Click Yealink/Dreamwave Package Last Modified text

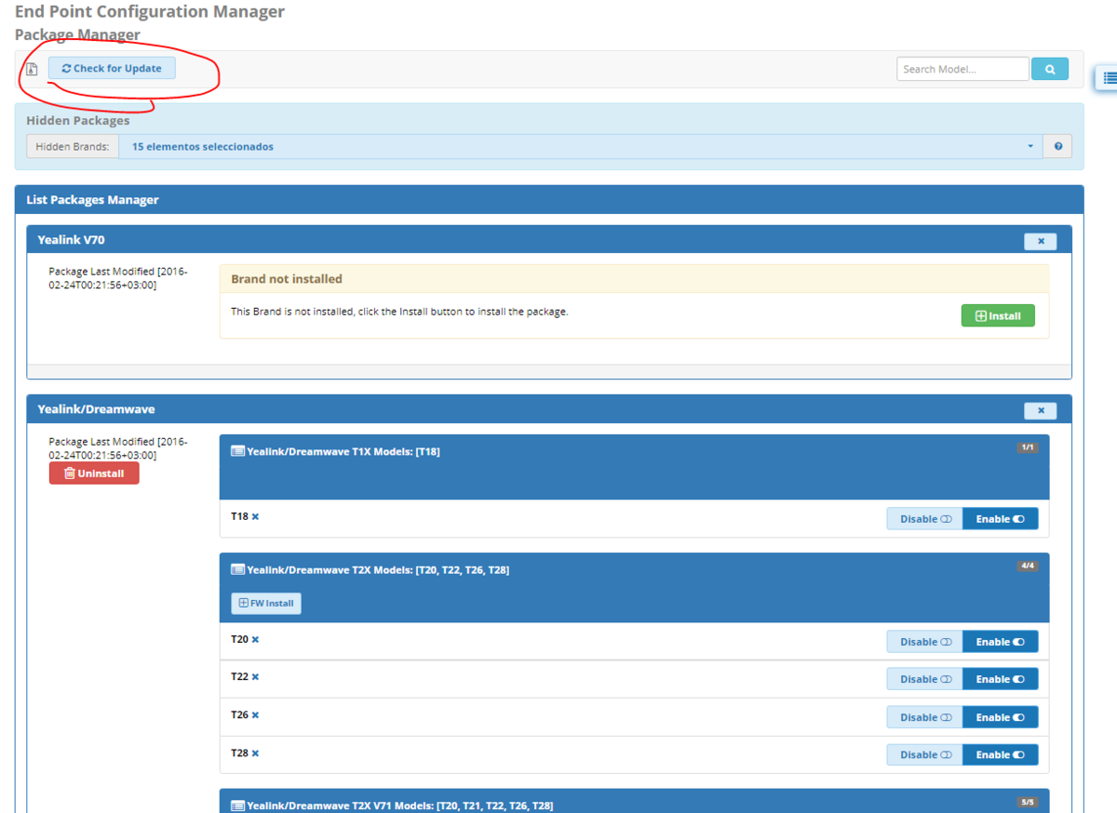118,448
